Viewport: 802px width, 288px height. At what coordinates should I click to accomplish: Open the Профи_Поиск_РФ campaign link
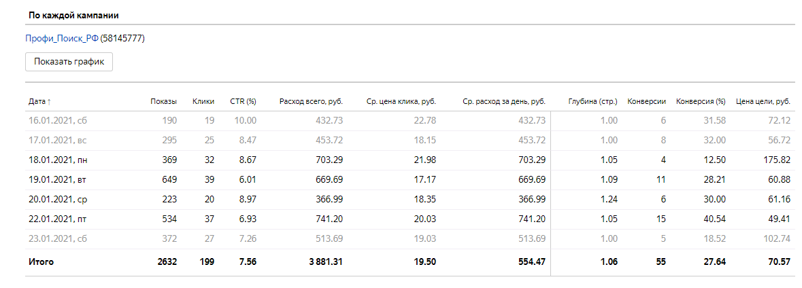61,39
